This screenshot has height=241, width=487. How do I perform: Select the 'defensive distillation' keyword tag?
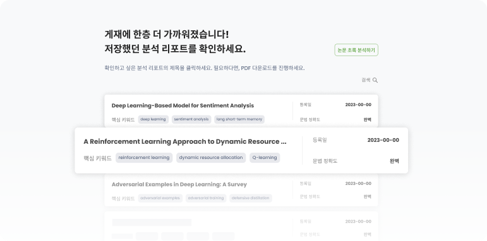[x=251, y=198]
